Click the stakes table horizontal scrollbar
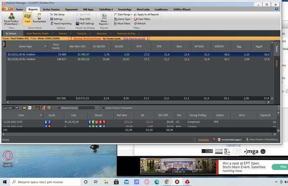The image size is (288, 186). [x=138, y=102]
